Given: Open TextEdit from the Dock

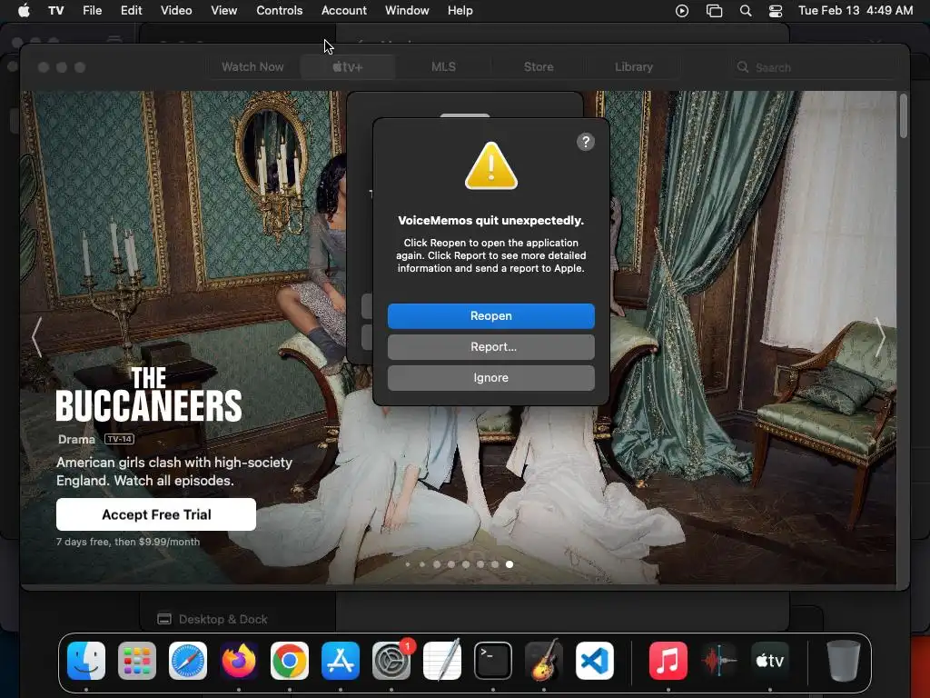Looking at the screenshot, I should pyautogui.click(x=442, y=660).
